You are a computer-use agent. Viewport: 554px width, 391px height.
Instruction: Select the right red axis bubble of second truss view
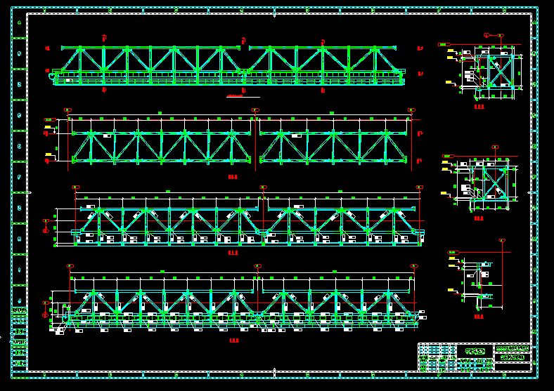coord(411,110)
